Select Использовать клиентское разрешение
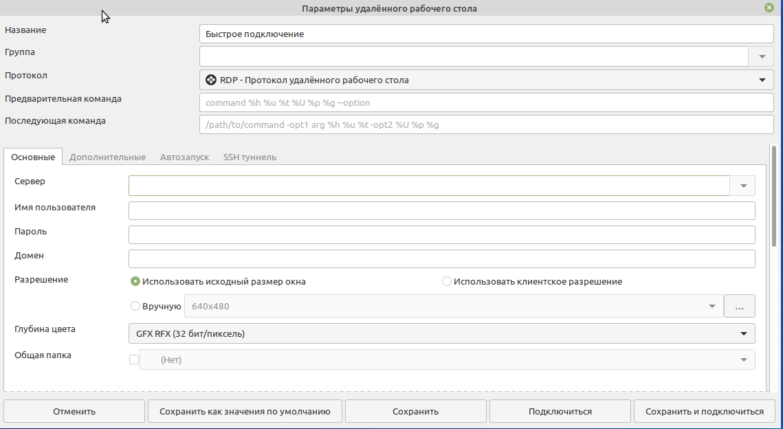 coord(446,281)
